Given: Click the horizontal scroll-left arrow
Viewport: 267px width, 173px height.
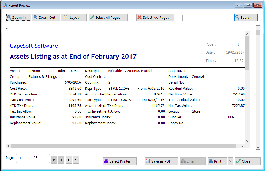Looking at the screenshot, I should [x=9, y=146].
